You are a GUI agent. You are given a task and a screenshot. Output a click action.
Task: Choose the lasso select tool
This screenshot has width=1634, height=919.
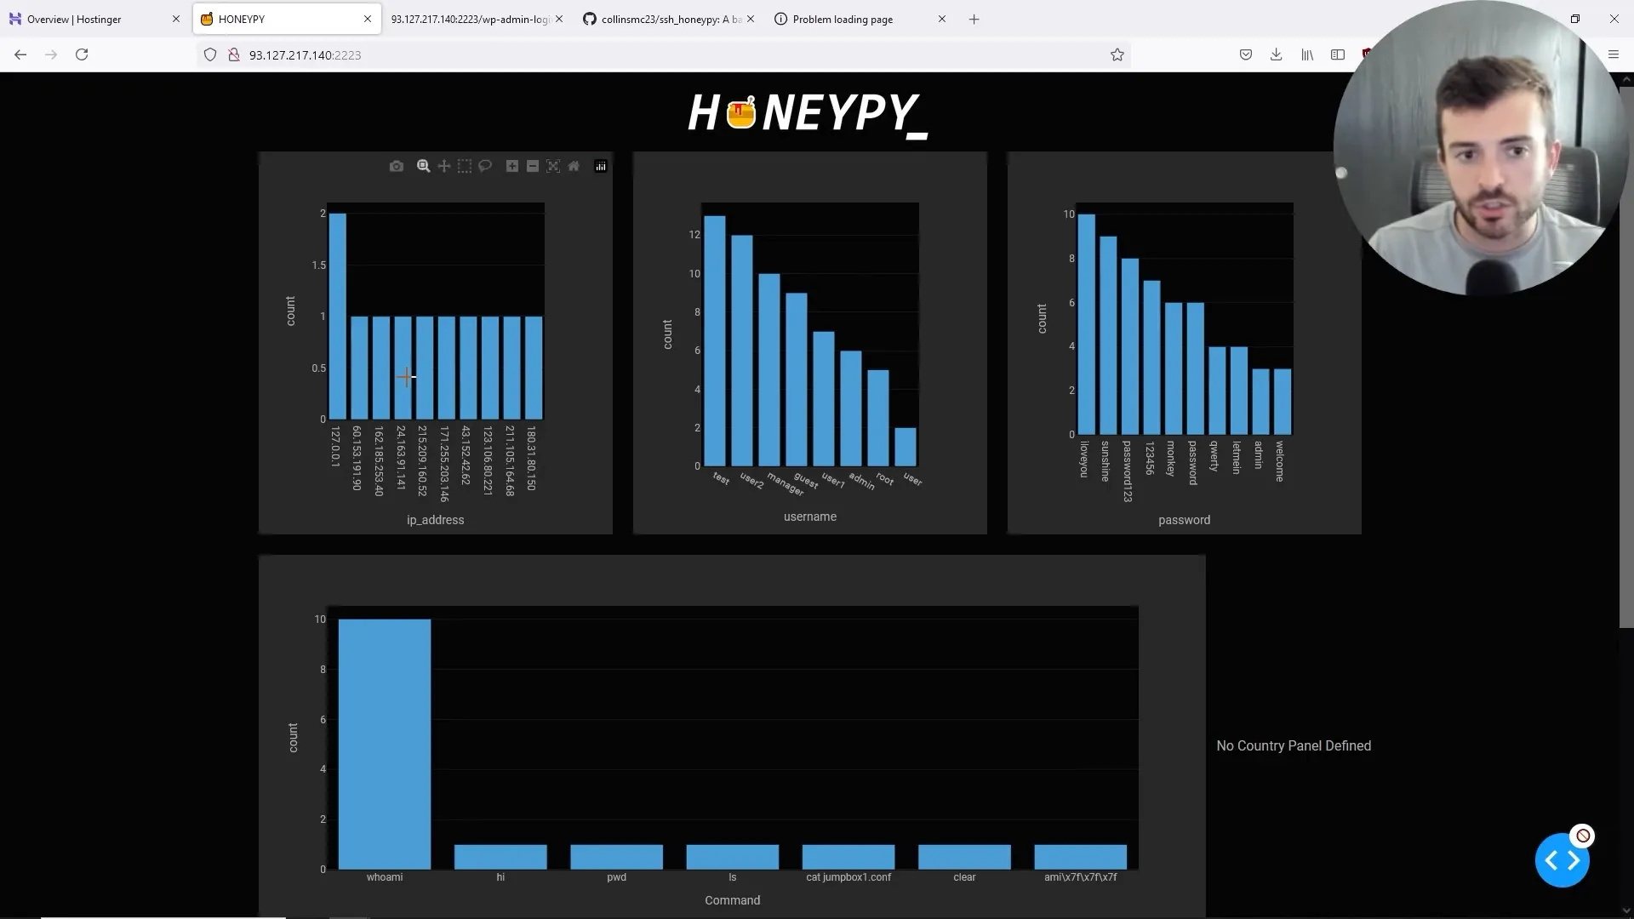pos(485,166)
